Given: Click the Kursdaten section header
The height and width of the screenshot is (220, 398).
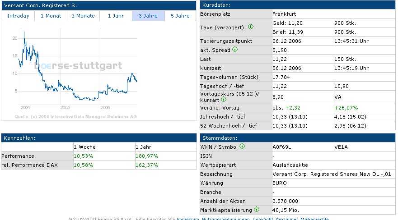Looking at the screenshot, I should click(298, 5).
